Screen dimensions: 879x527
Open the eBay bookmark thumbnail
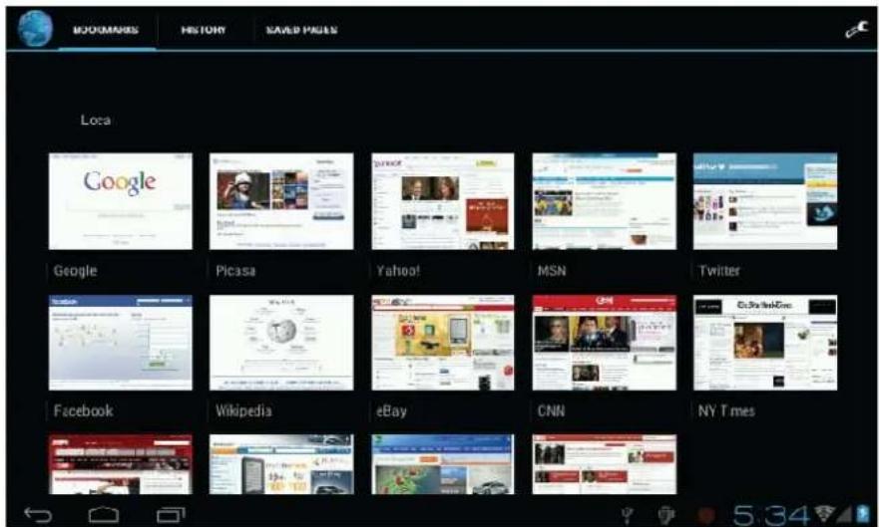point(443,343)
